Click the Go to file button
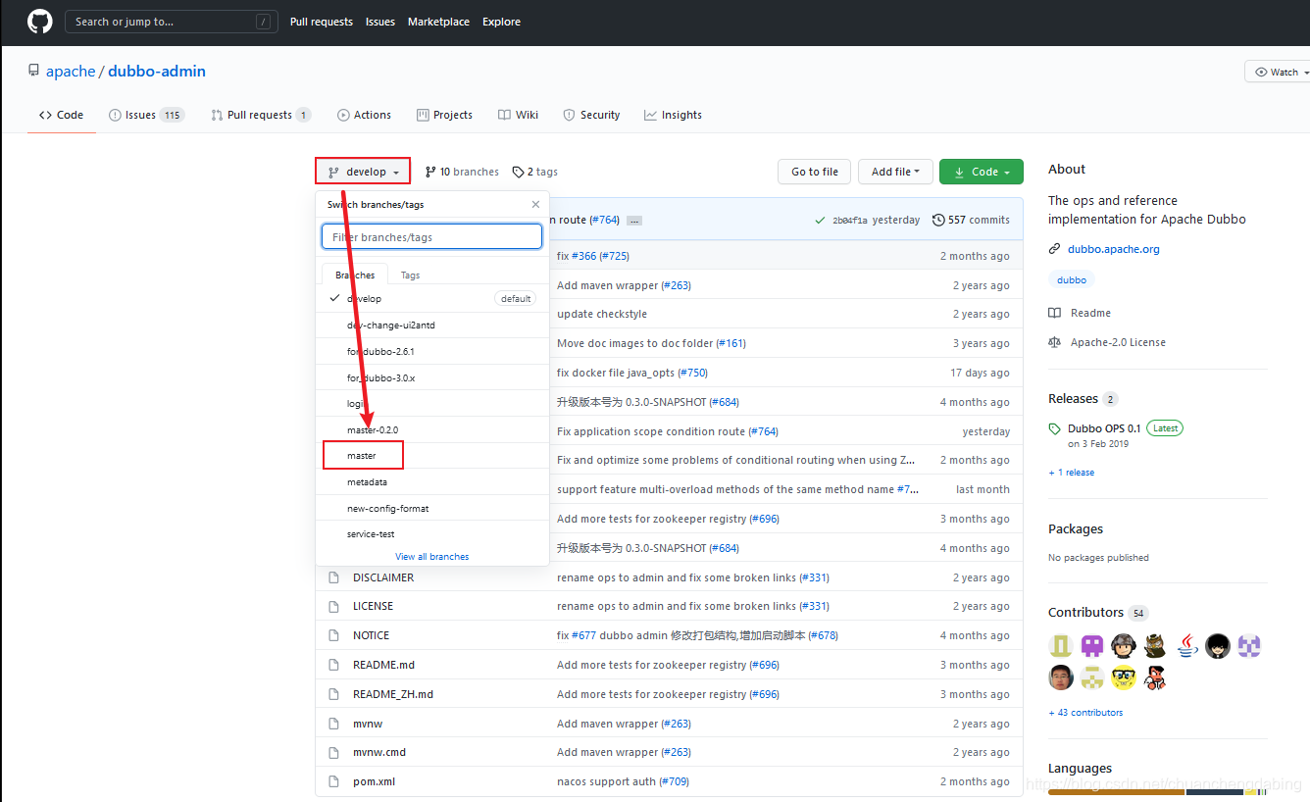 (815, 172)
